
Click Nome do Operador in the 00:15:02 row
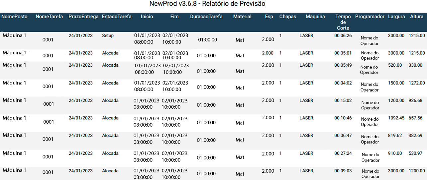(370, 105)
